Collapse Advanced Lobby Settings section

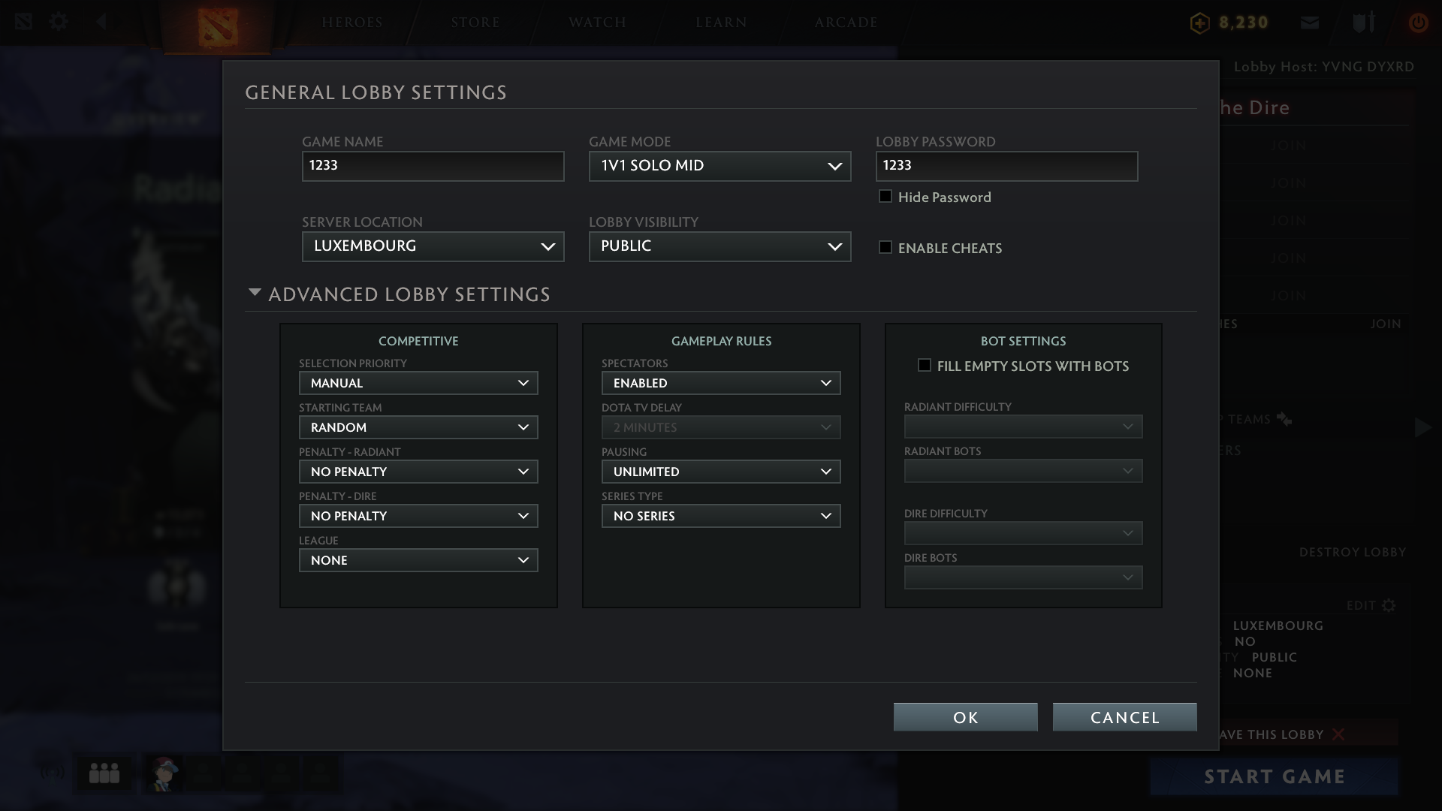(x=255, y=294)
